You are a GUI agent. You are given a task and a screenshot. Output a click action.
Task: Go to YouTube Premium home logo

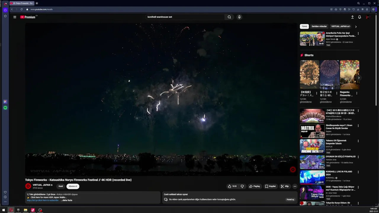click(28, 17)
